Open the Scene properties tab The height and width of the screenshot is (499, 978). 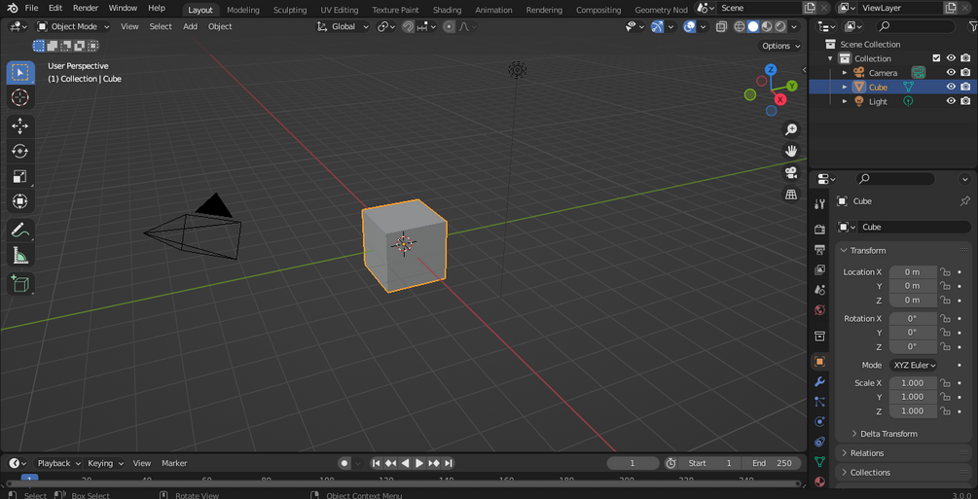click(819, 290)
